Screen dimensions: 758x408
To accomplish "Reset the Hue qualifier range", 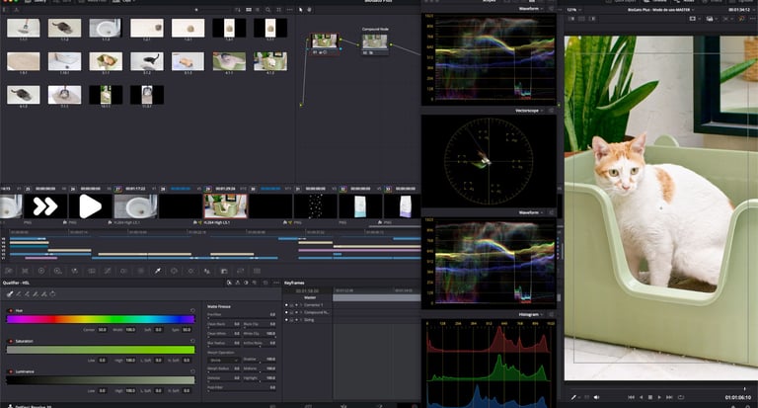I will 192,310.
